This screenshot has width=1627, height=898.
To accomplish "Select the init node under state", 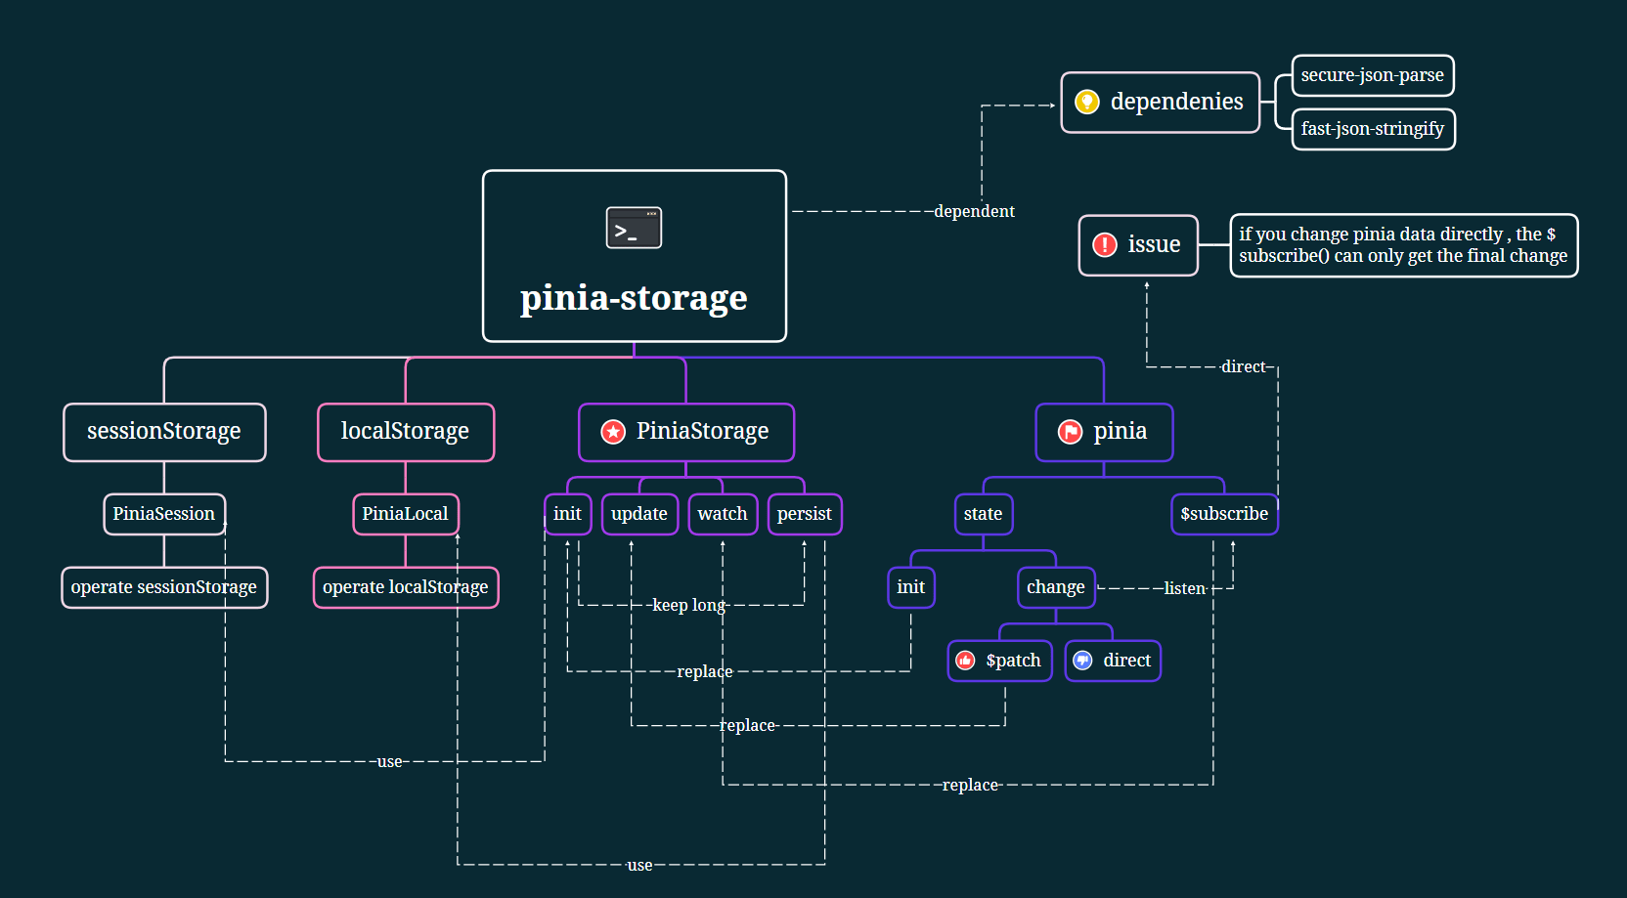I will pos(911,587).
